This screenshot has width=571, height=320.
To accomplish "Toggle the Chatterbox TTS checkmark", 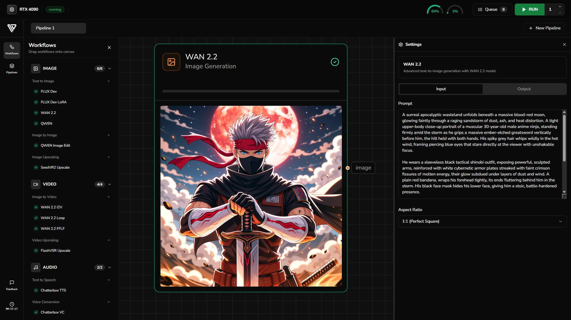I will pyautogui.click(x=36, y=290).
